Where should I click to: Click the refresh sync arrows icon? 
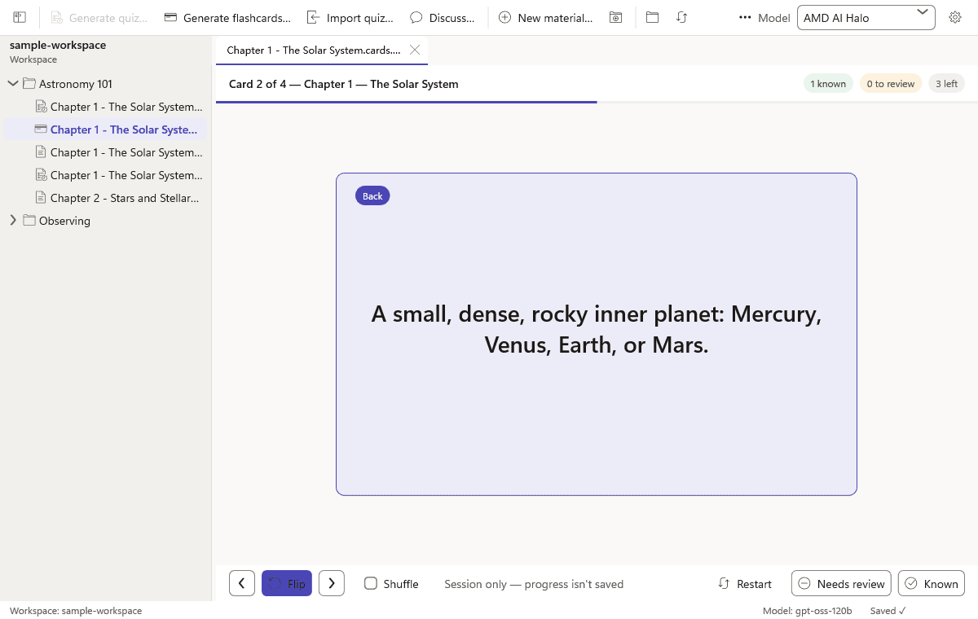681,17
